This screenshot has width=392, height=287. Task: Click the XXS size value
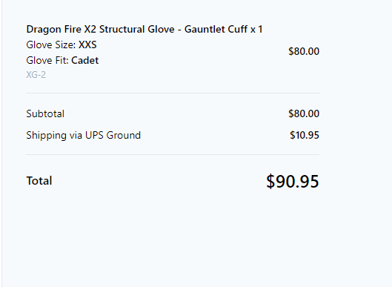coord(87,45)
